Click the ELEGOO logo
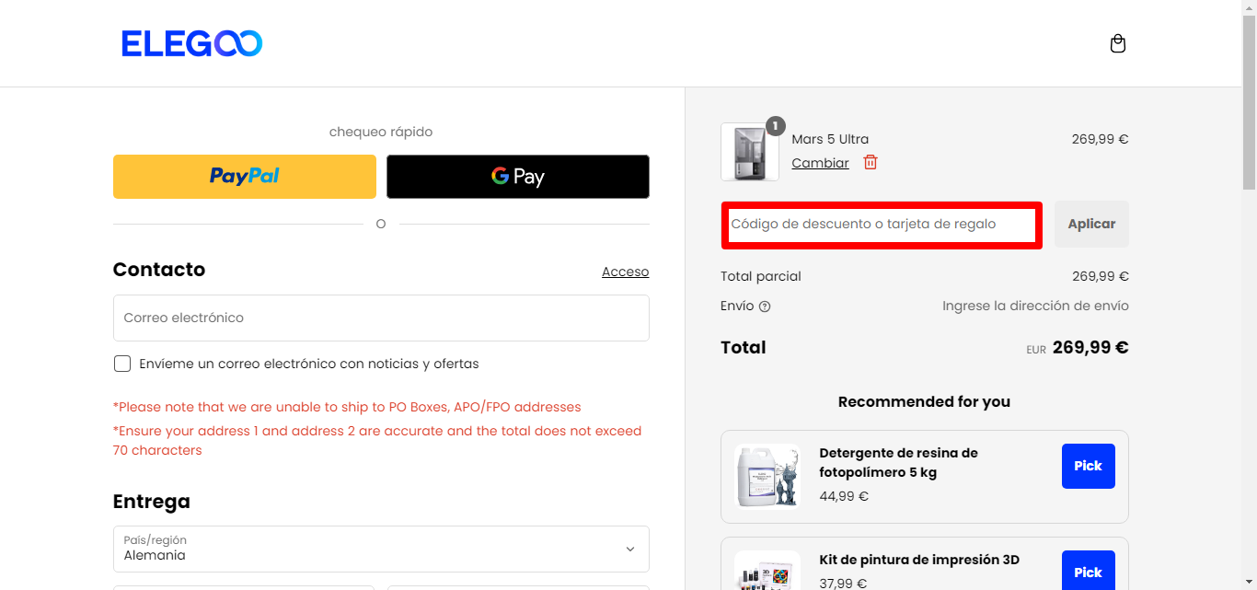 click(x=192, y=43)
